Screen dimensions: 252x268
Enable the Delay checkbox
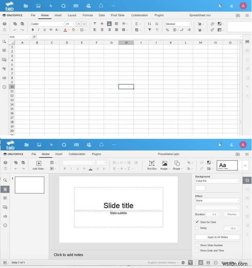197,228
